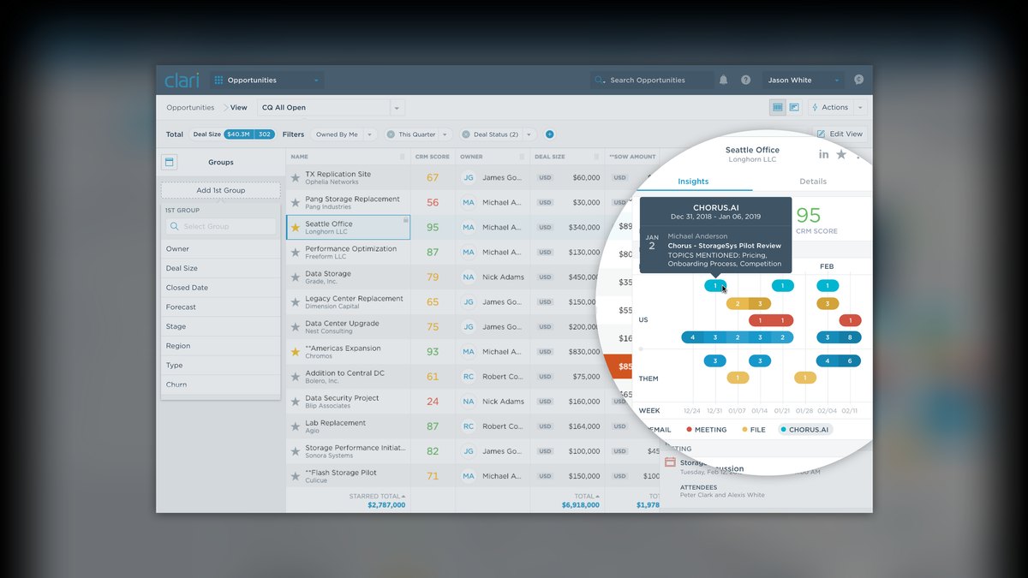The width and height of the screenshot is (1028, 578).
Task: Click the DEAL SIZE column handle icon
Action: (x=597, y=157)
